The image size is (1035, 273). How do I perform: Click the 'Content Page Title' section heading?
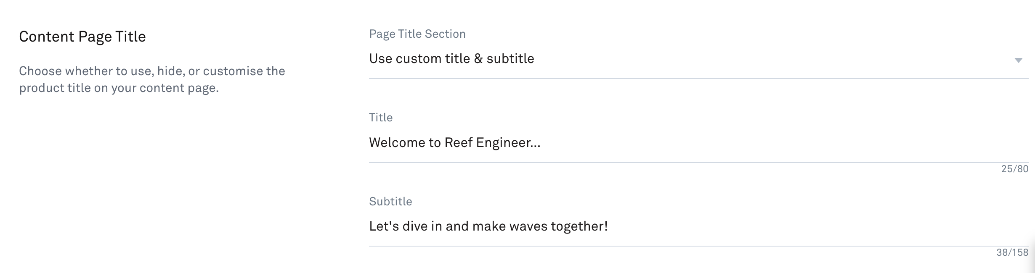tap(82, 37)
